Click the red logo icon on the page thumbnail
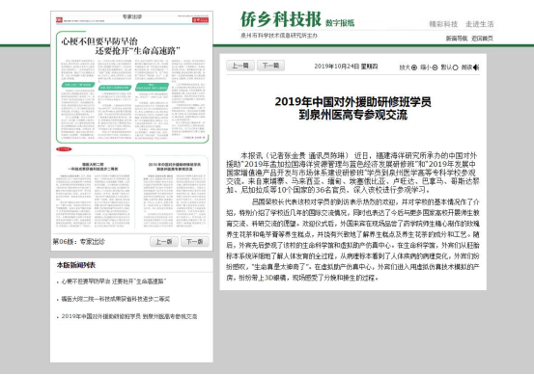534x375 pixels. [x=59, y=20]
